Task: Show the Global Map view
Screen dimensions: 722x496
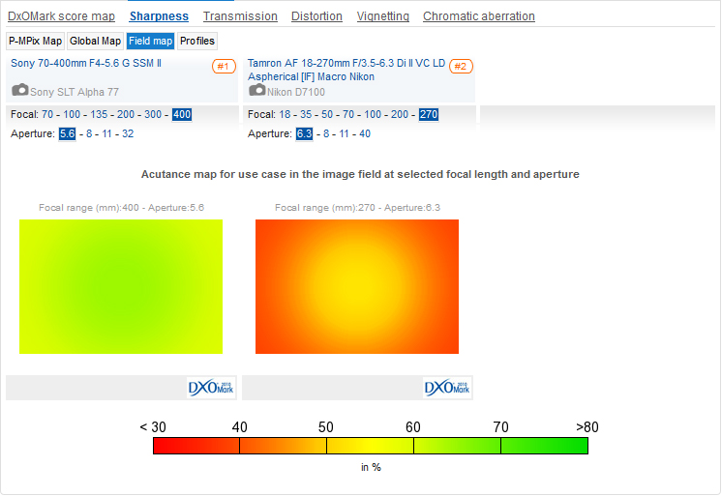Action: (x=95, y=41)
